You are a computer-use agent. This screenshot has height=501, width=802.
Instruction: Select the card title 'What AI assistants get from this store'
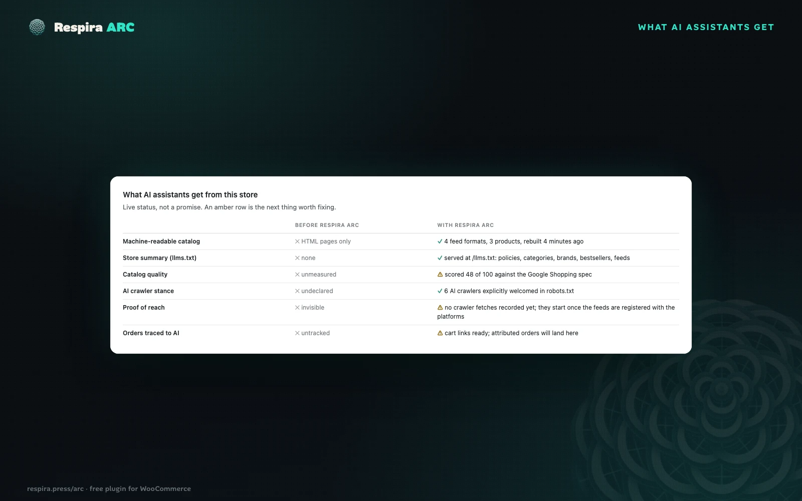point(190,195)
